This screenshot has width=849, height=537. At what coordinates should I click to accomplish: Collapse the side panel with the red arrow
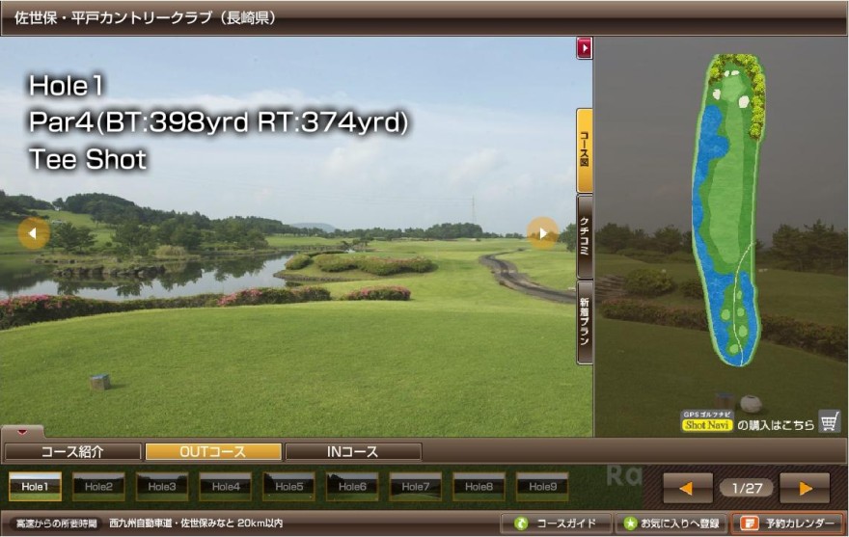coord(584,47)
